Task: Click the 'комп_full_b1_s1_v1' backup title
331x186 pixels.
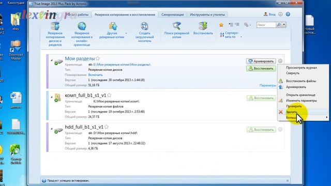Action: 85,95
